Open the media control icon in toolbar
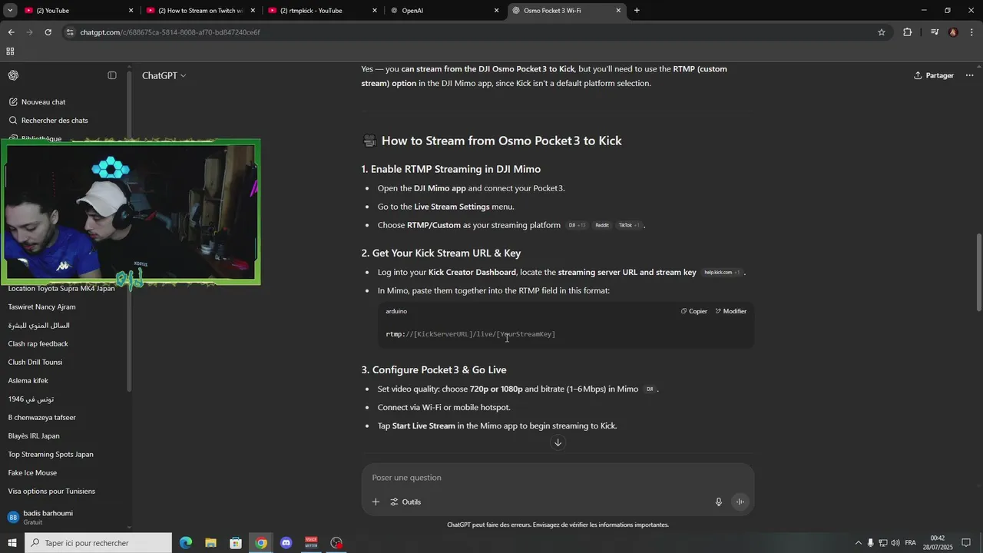Screen dimensions: 983x553 (x=935, y=32)
